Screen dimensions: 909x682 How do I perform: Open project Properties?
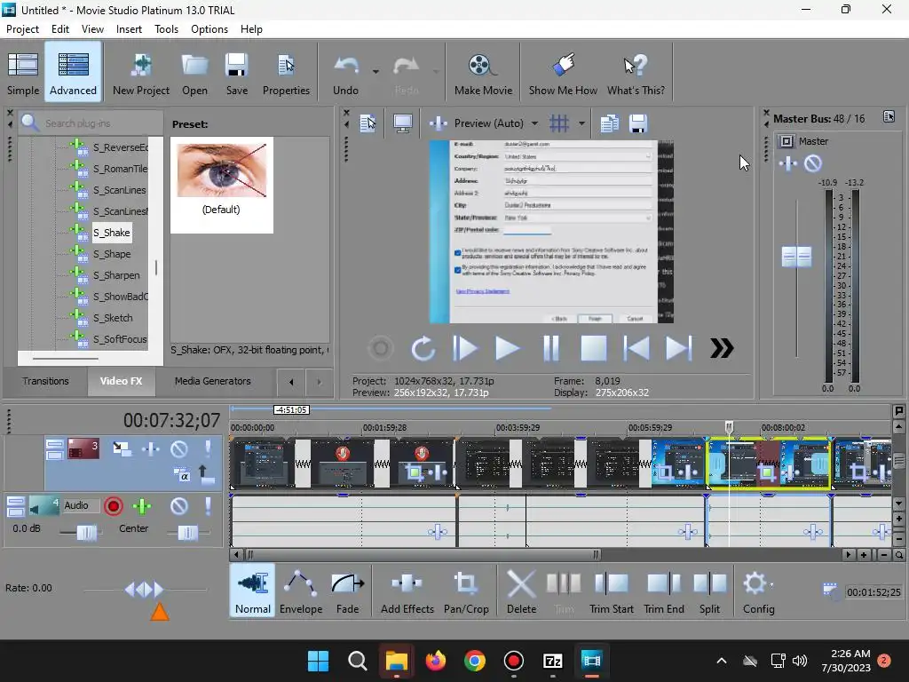pos(286,73)
